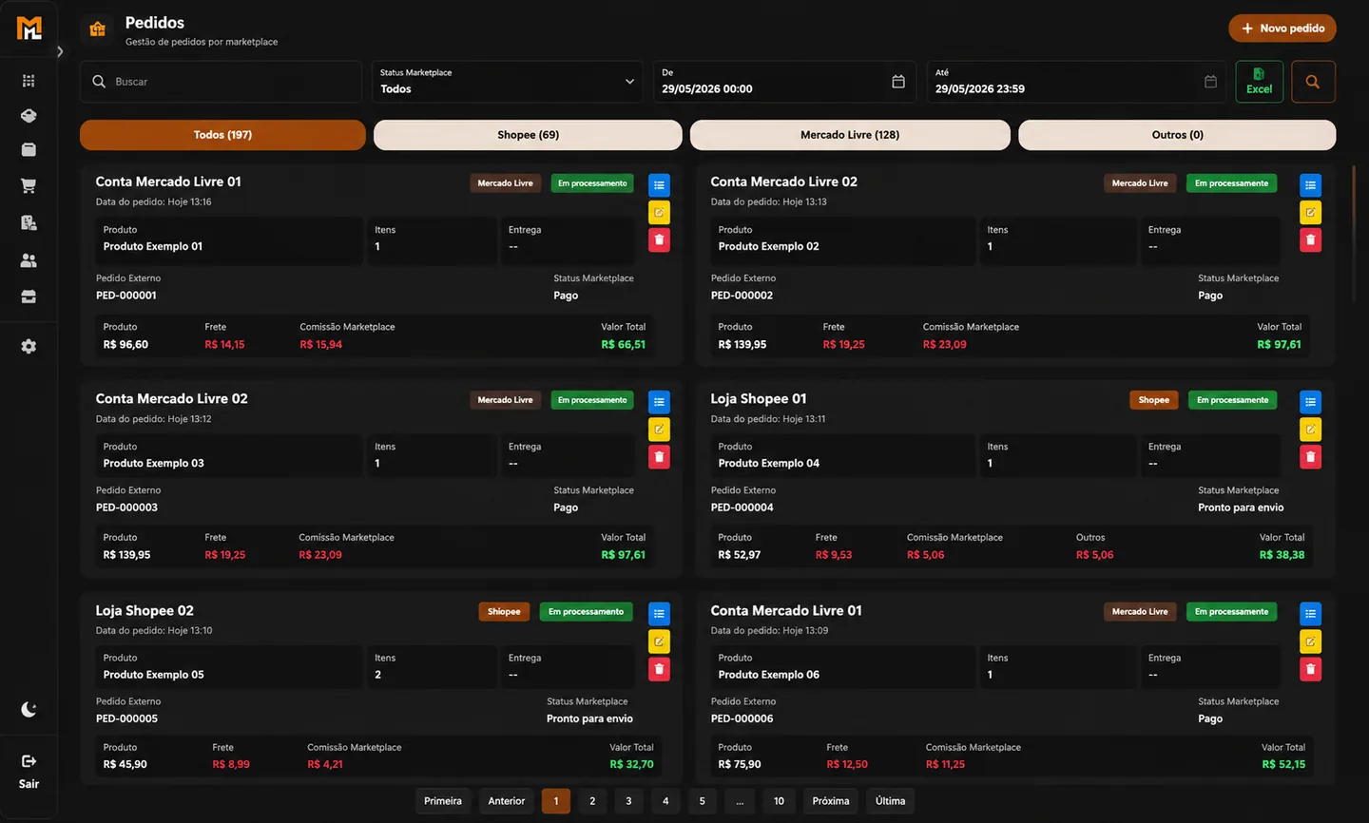This screenshot has width=1369, height=823.
Task: Toggle dark mode with moon icon
Action: 29,710
